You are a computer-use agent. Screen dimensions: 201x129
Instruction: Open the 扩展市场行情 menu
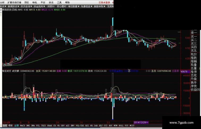click(14, 3)
